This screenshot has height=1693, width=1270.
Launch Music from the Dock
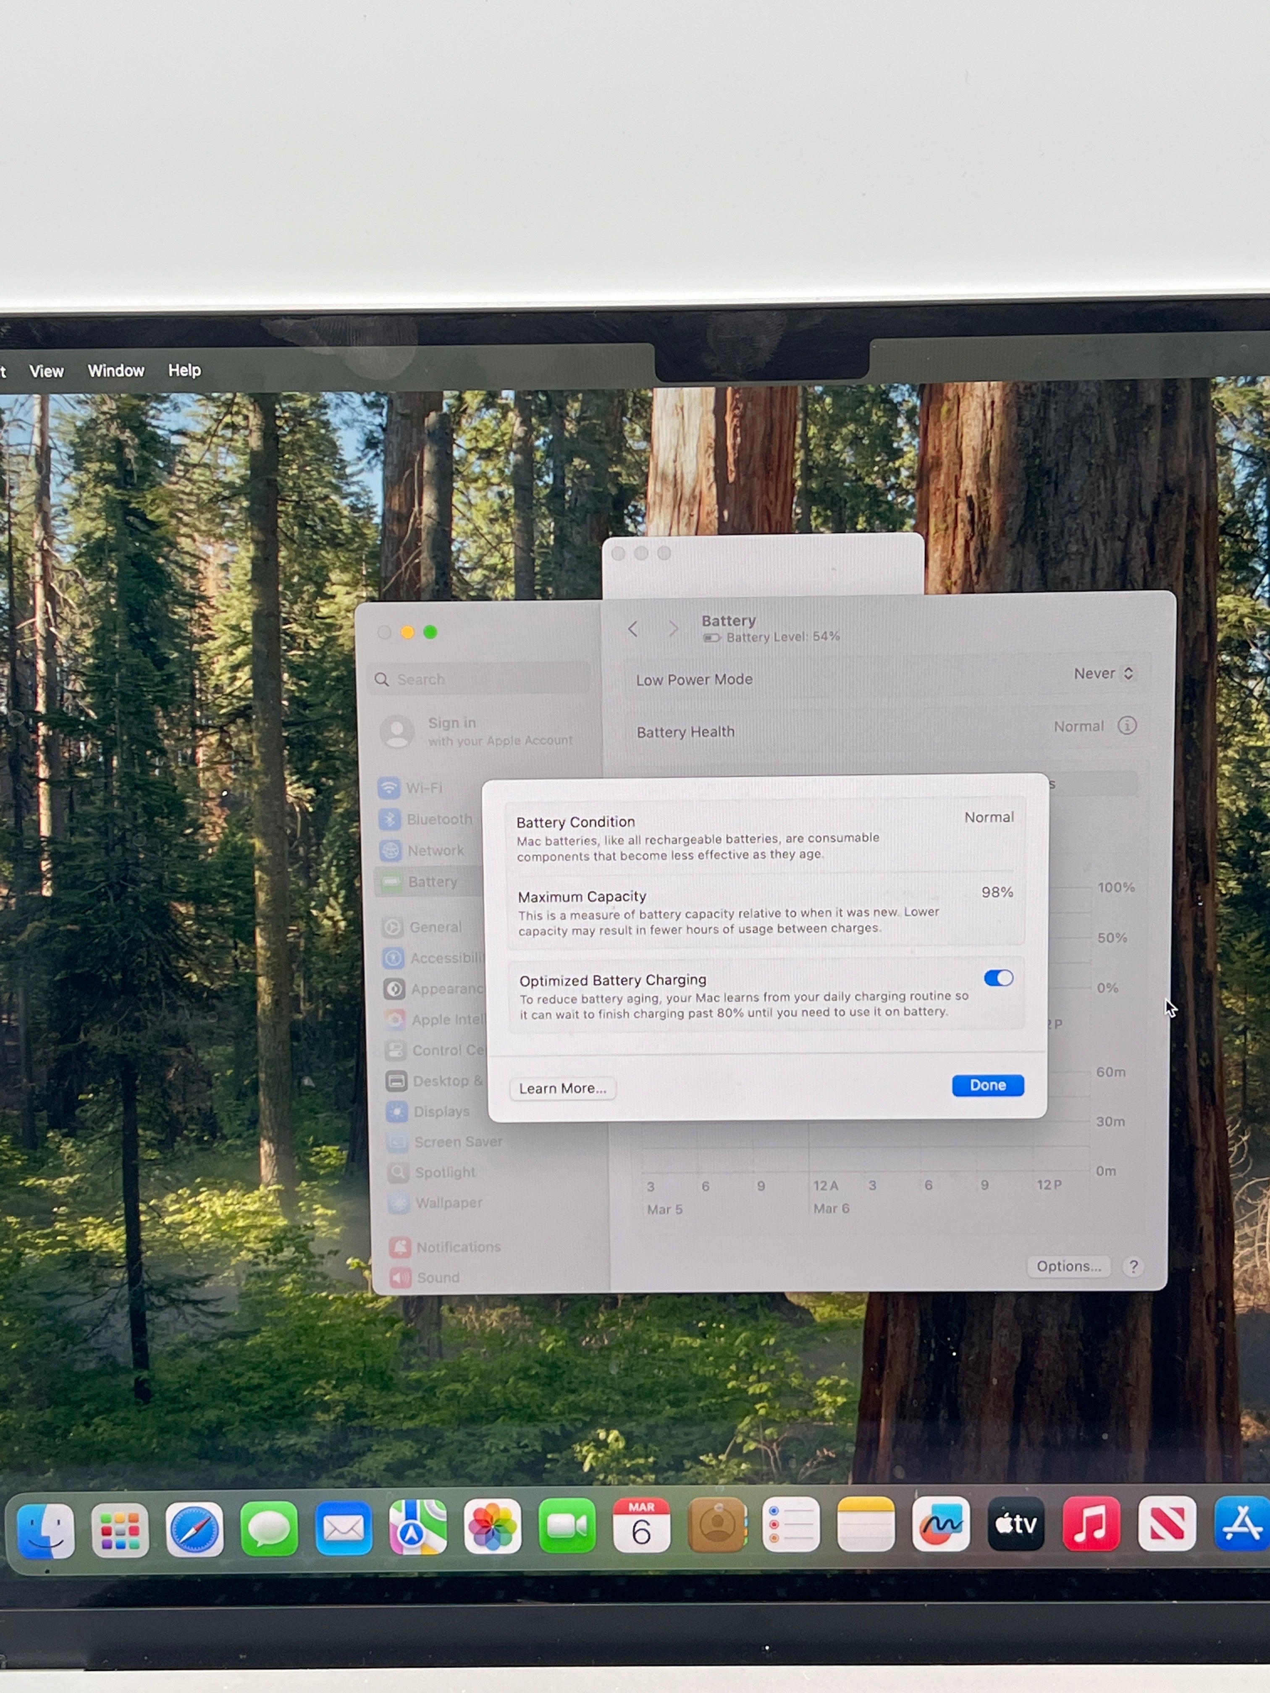click(1091, 1523)
